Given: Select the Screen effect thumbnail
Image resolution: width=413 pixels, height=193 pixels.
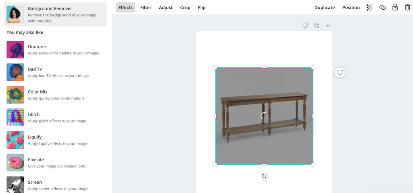Looking at the screenshot, I should (15, 185).
